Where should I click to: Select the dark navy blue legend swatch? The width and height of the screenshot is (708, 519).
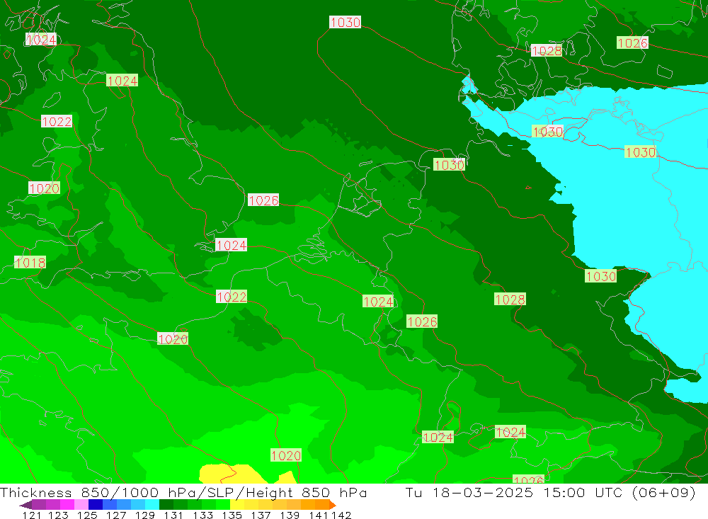(x=96, y=505)
